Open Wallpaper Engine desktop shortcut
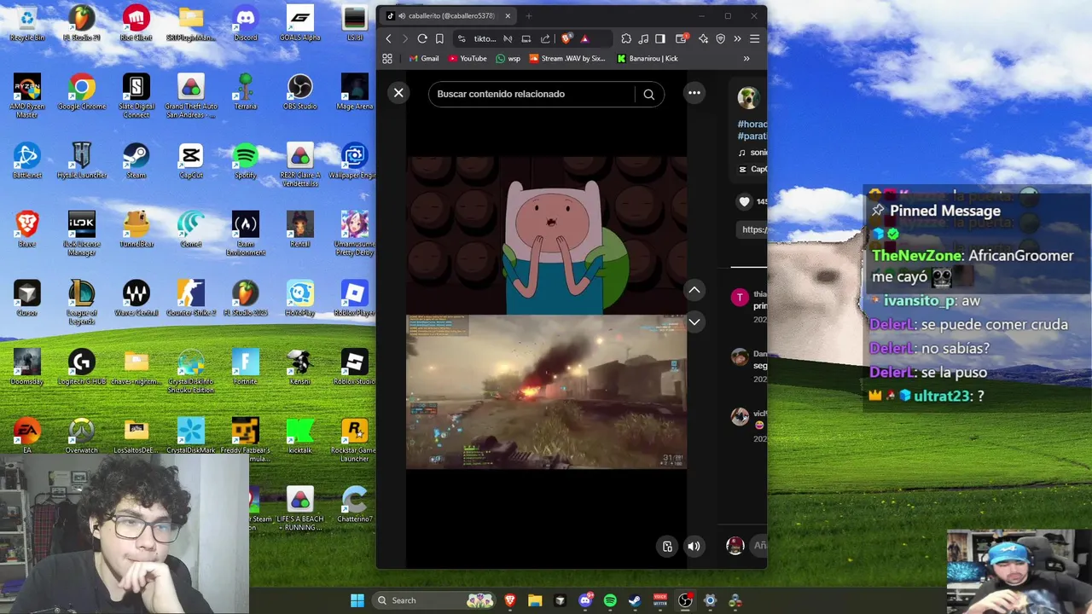 (353, 160)
